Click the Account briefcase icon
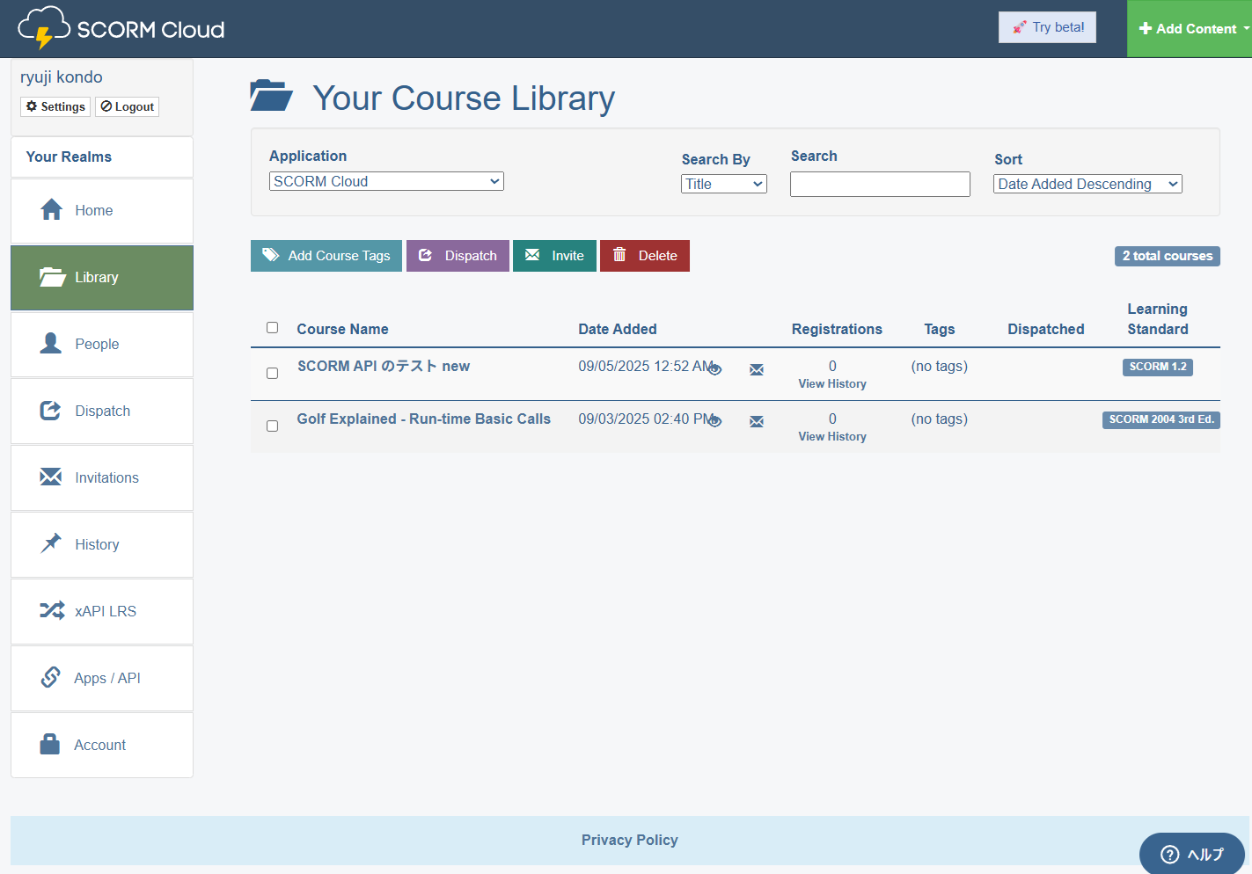1252x874 pixels. point(50,744)
